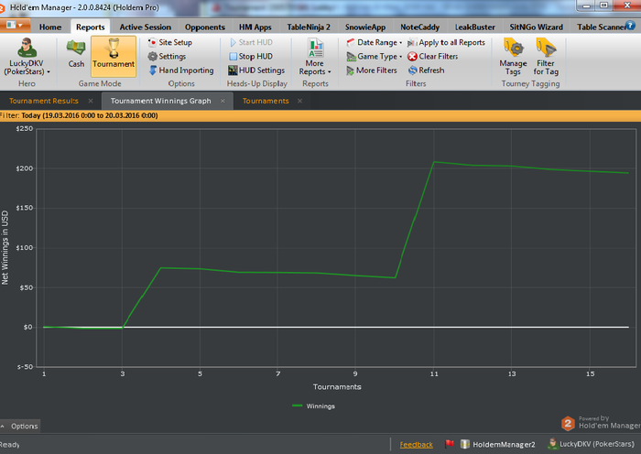641x454 pixels.
Task: Click the Ready status text
Action: point(9,445)
